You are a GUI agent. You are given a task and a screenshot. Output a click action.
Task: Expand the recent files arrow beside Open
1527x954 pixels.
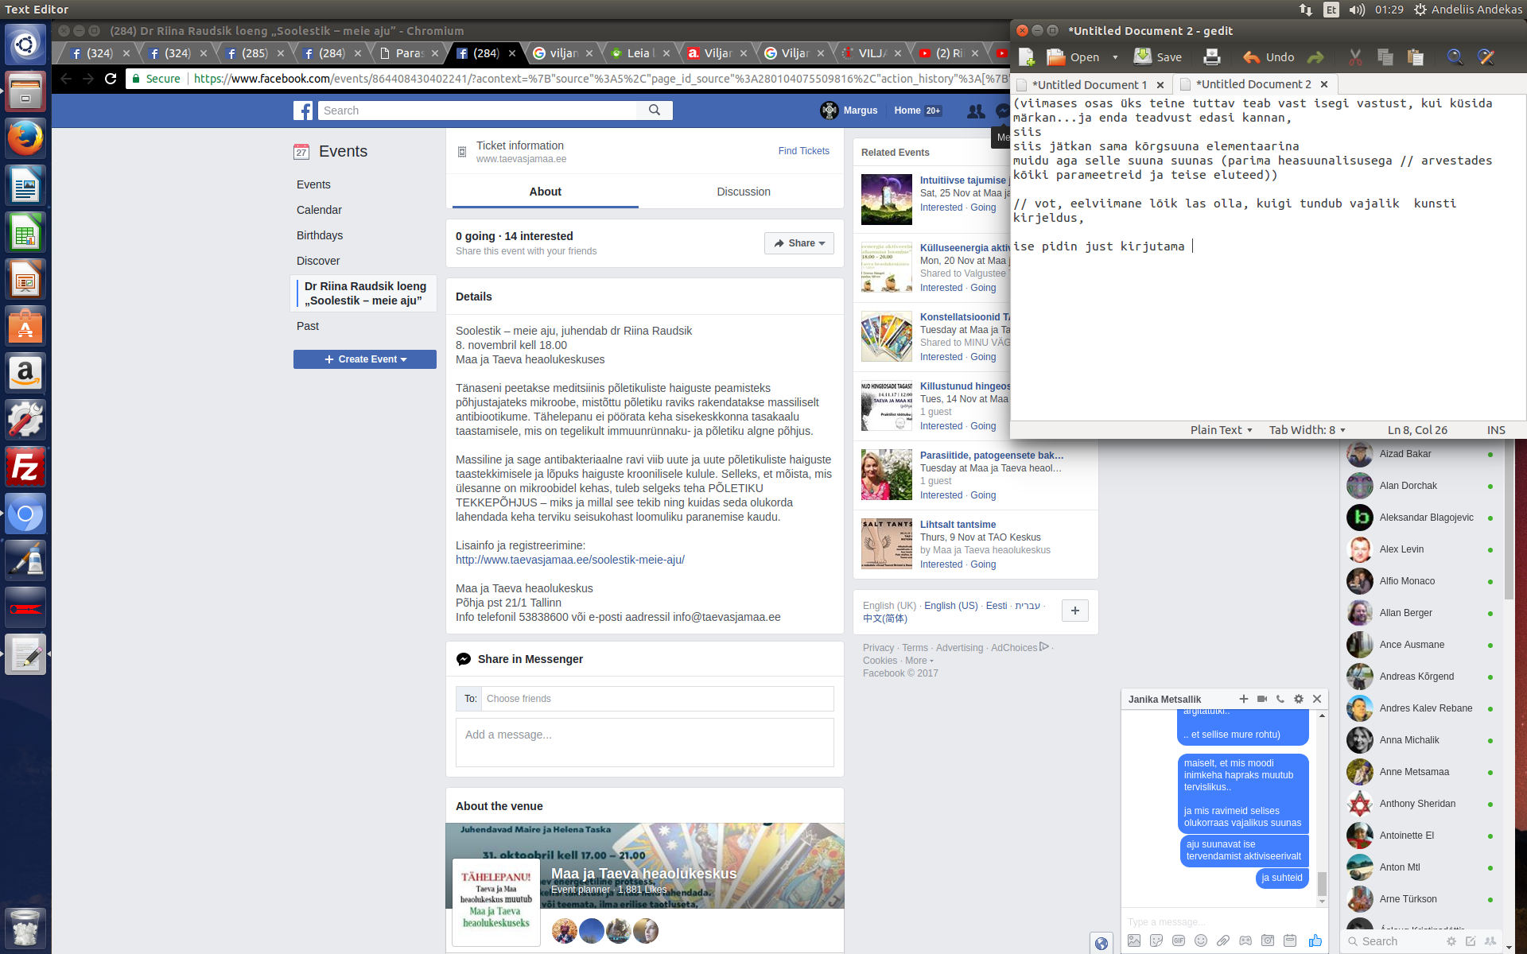[1115, 57]
